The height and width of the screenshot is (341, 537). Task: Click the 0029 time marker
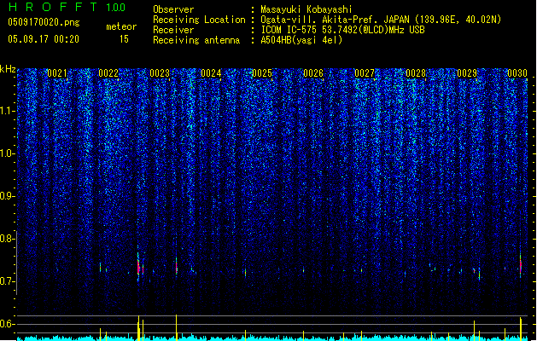click(x=467, y=73)
